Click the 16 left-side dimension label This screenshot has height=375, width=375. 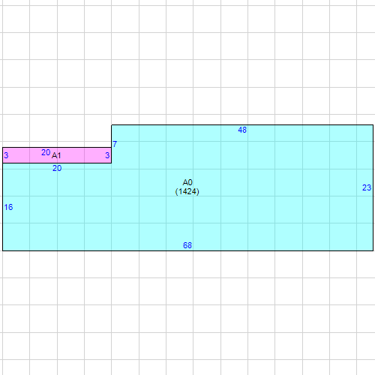[x=8, y=207]
